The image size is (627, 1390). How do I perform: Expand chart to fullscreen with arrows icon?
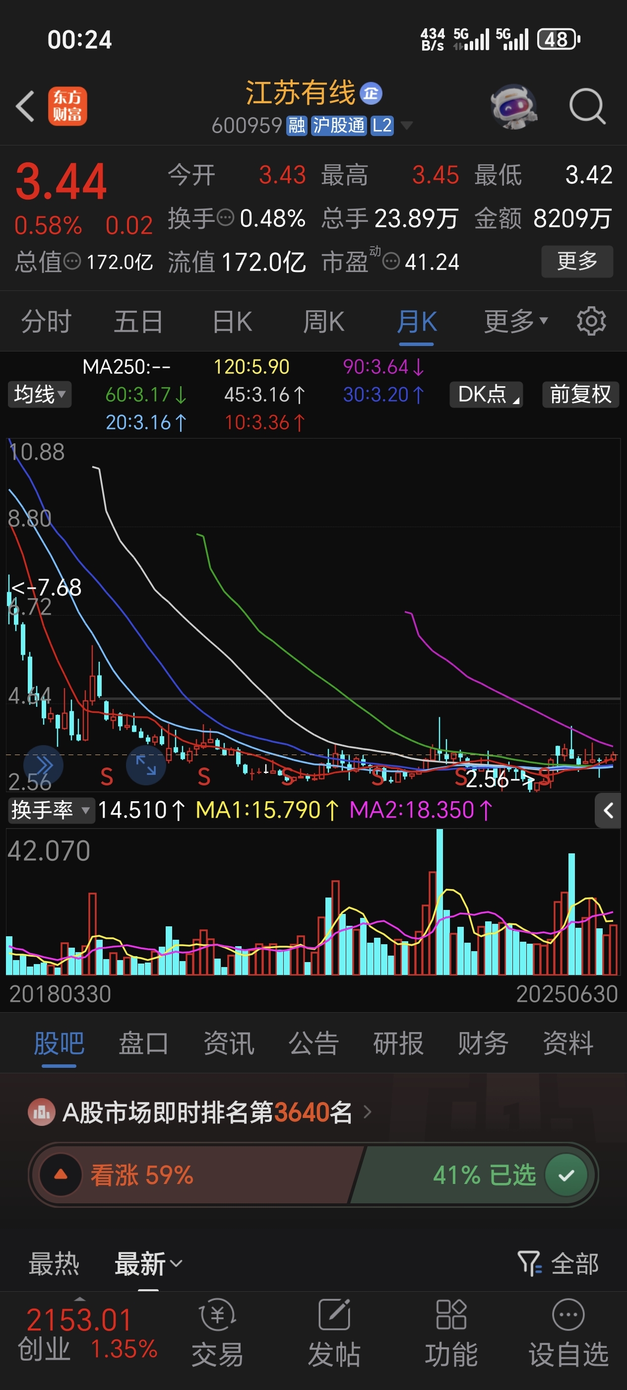pyautogui.click(x=145, y=765)
